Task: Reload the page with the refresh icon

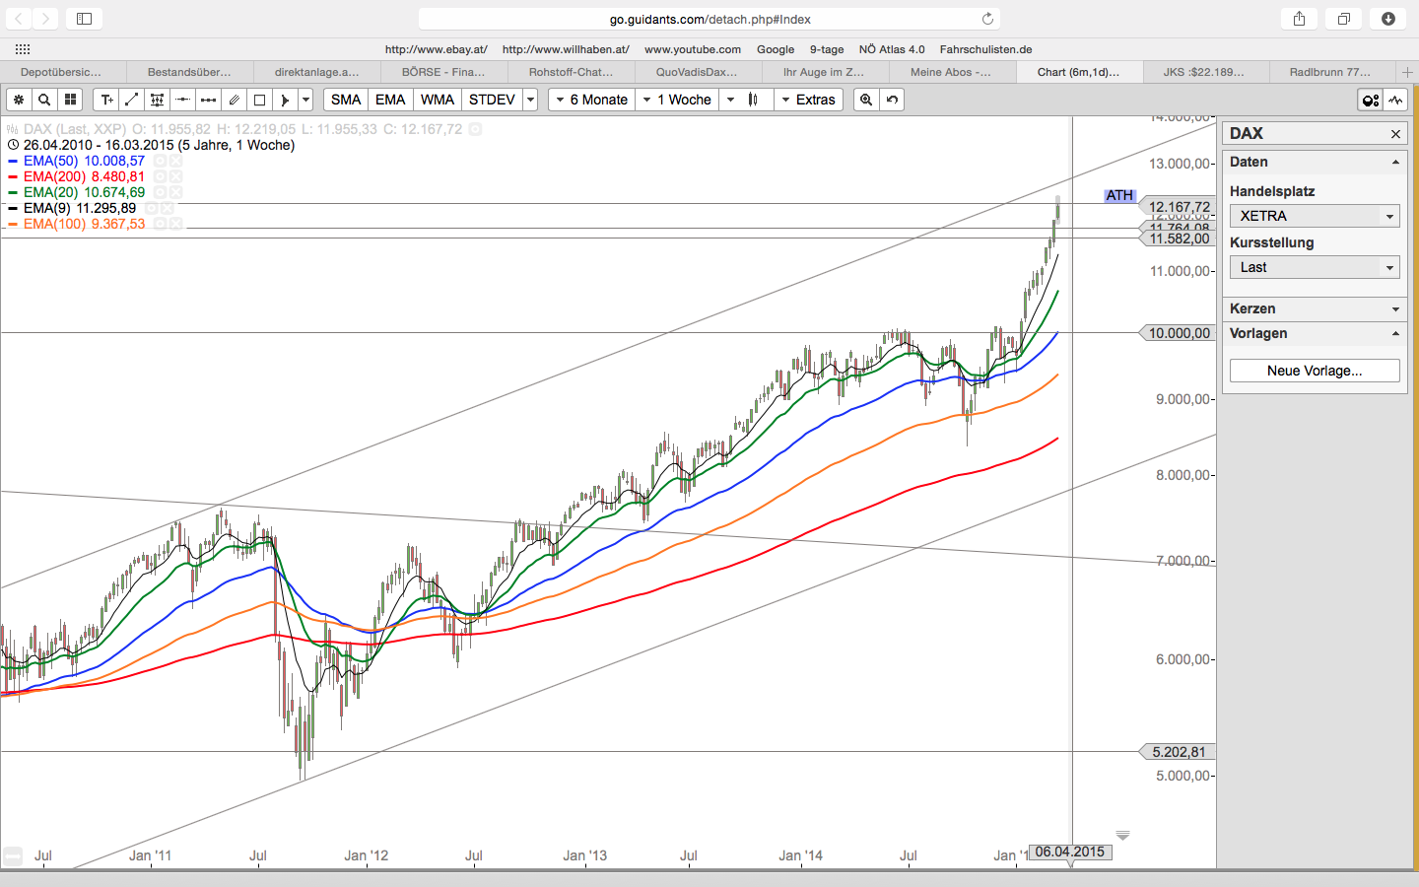Action: (987, 19)
